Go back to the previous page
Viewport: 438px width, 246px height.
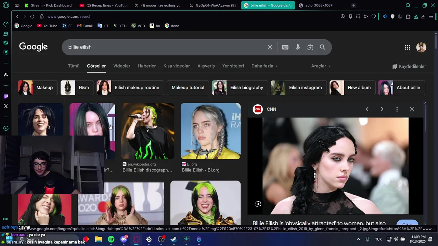point(17,16)
